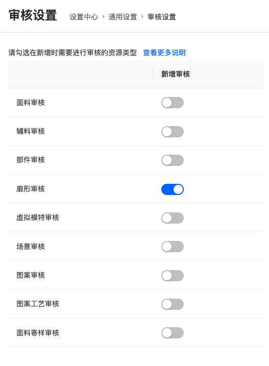Toggle 面料寄样审核 on
Image resolution: width=269 pixels, height=366 pixels.
point(173,333)
